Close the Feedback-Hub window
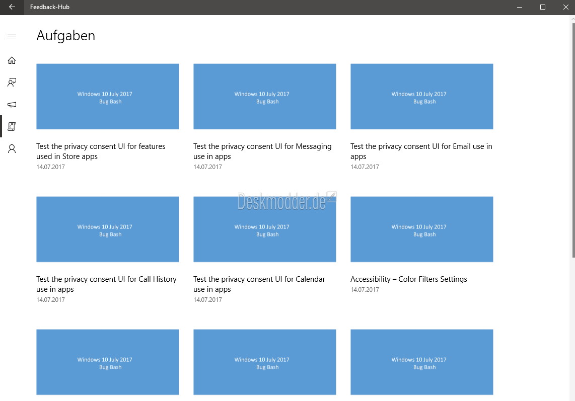The width and height of the screenshot is (575, 401). (565, 7)
